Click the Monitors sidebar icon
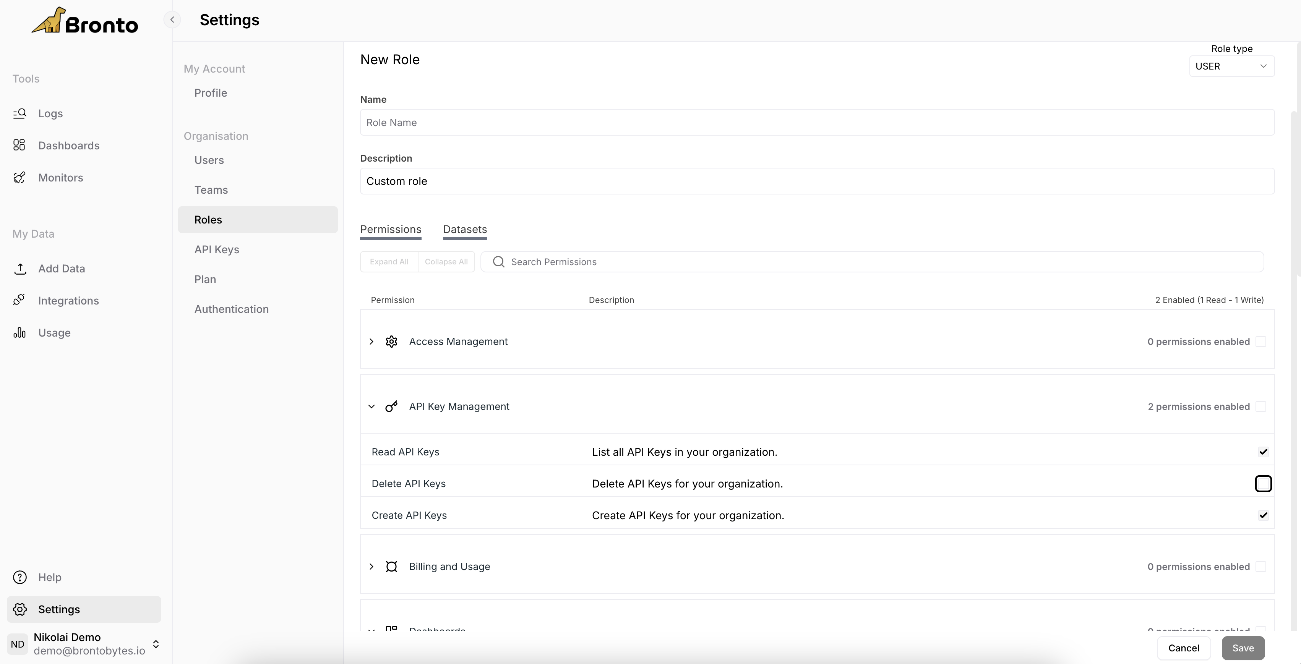The image size is (1301, 664). [19, 178]
